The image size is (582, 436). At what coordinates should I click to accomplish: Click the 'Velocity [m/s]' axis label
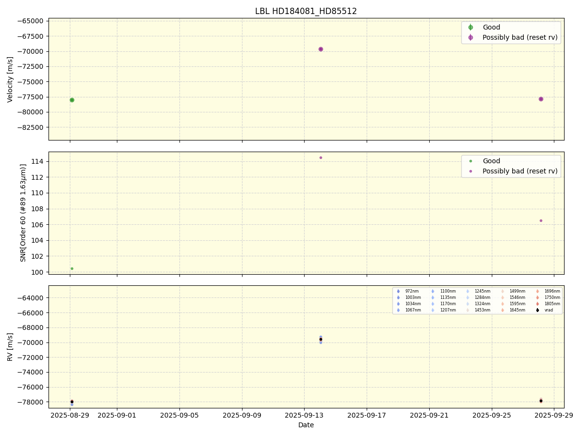click(x=10, y=79)
